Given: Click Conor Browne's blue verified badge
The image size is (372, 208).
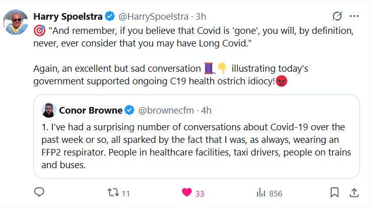Looking at the screenshot, I should 130,110.
